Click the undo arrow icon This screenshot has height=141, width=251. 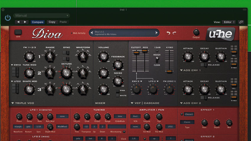tap(168, 33)
